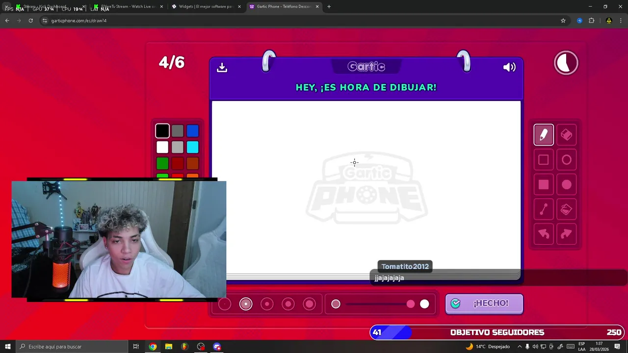Choose the filled rectangle shape tool
628x353 pixels.
click(x=544, y=185)
